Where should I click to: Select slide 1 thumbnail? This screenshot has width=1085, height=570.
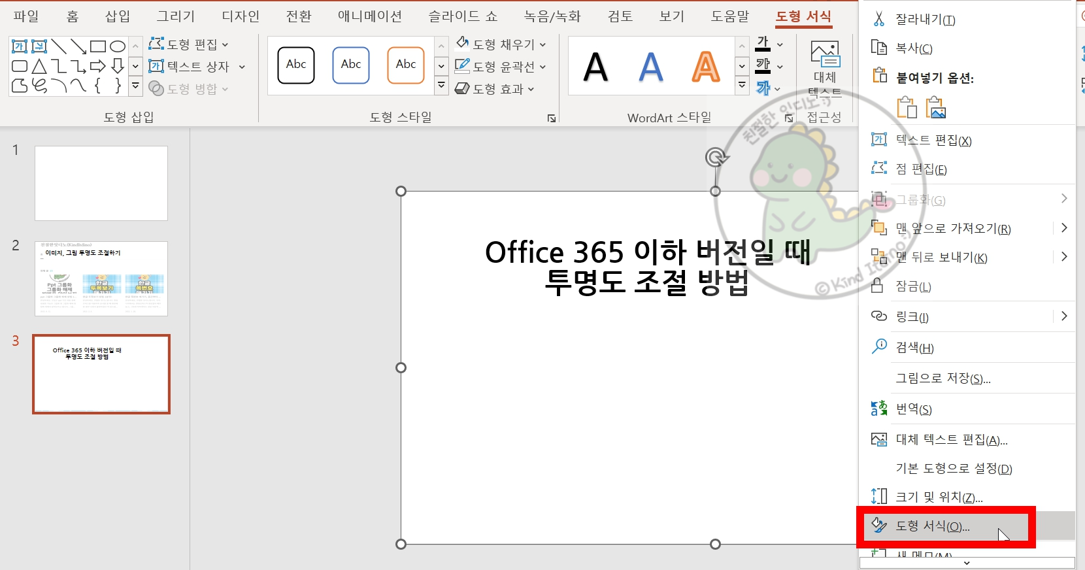point(101,183)
